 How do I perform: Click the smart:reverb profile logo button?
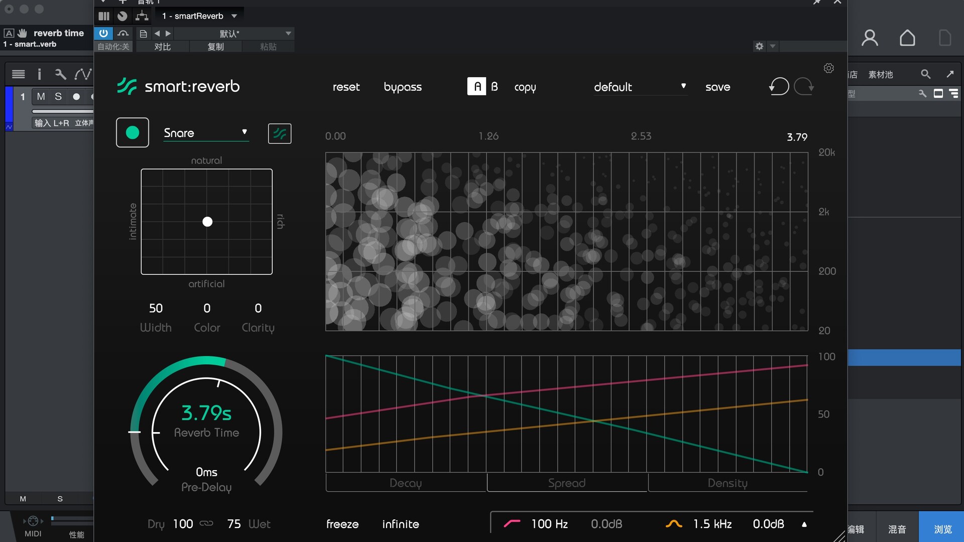pos(280,133)
